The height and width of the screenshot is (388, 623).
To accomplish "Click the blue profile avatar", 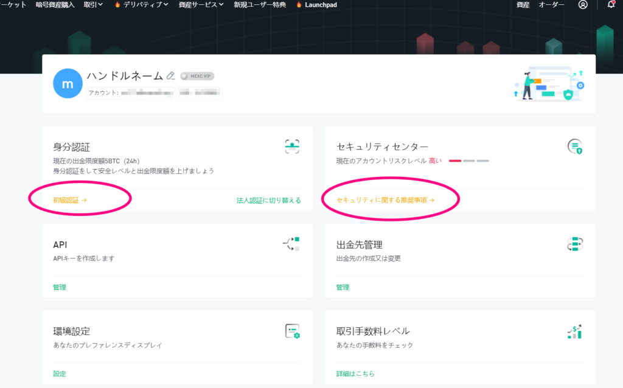I will 68,84.
